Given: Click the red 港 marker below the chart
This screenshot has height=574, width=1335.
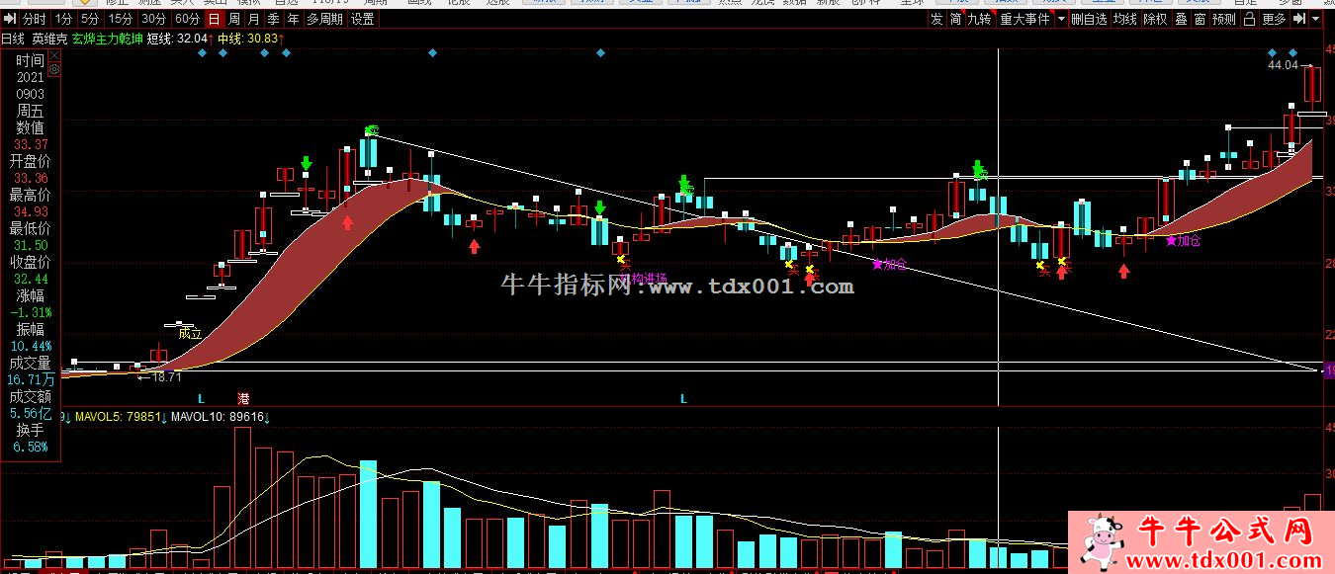Looking at the screenshot, I should tap(243, 399).
